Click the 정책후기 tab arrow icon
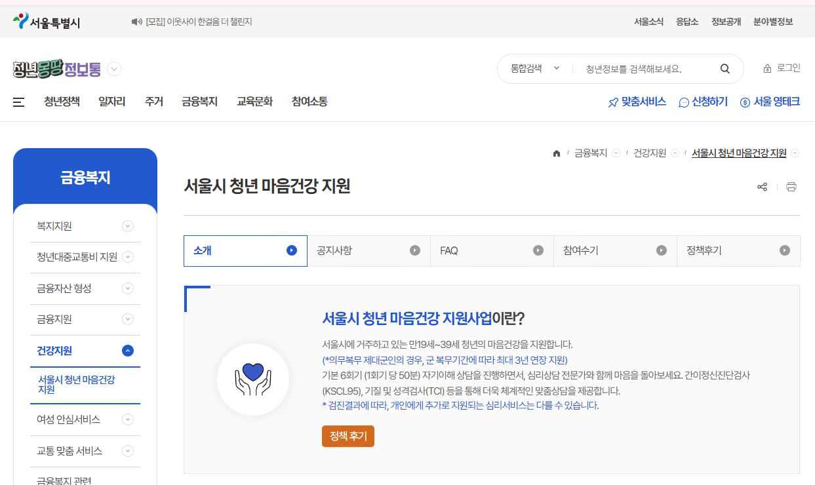This screenshot has width=815, height=485. click(x=785, y=250)
